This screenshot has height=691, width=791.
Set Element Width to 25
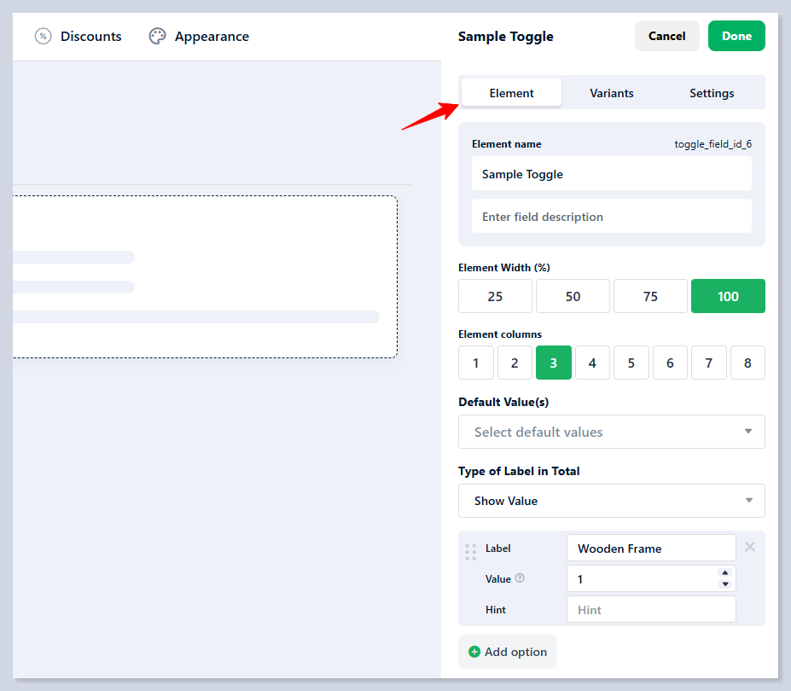point(495,296)
